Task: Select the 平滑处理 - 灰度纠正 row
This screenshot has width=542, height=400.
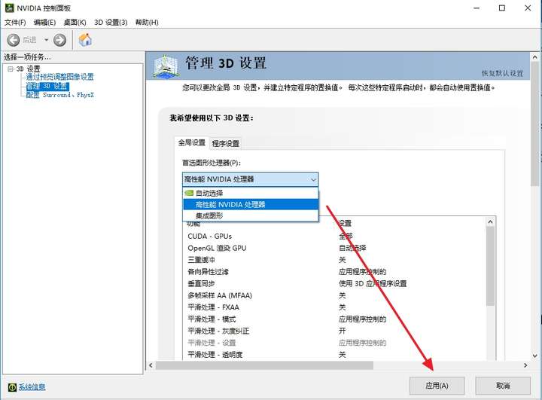Action: pyautogui.click(x=334, y=331)
